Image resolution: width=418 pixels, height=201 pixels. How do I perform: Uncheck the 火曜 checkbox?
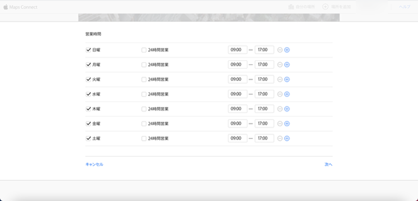[x=88, y=79]
